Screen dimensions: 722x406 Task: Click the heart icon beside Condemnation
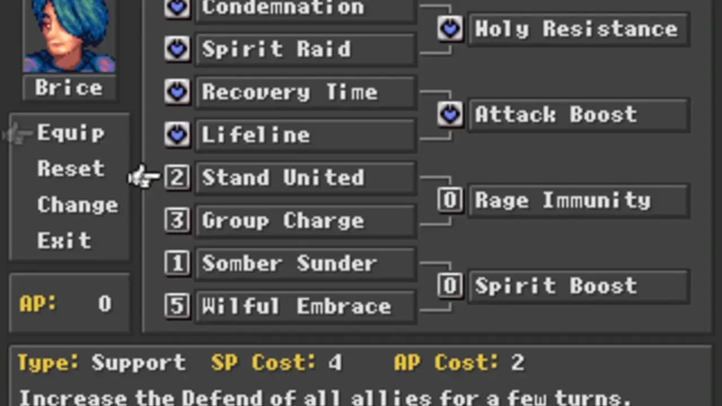click(178, 7)
